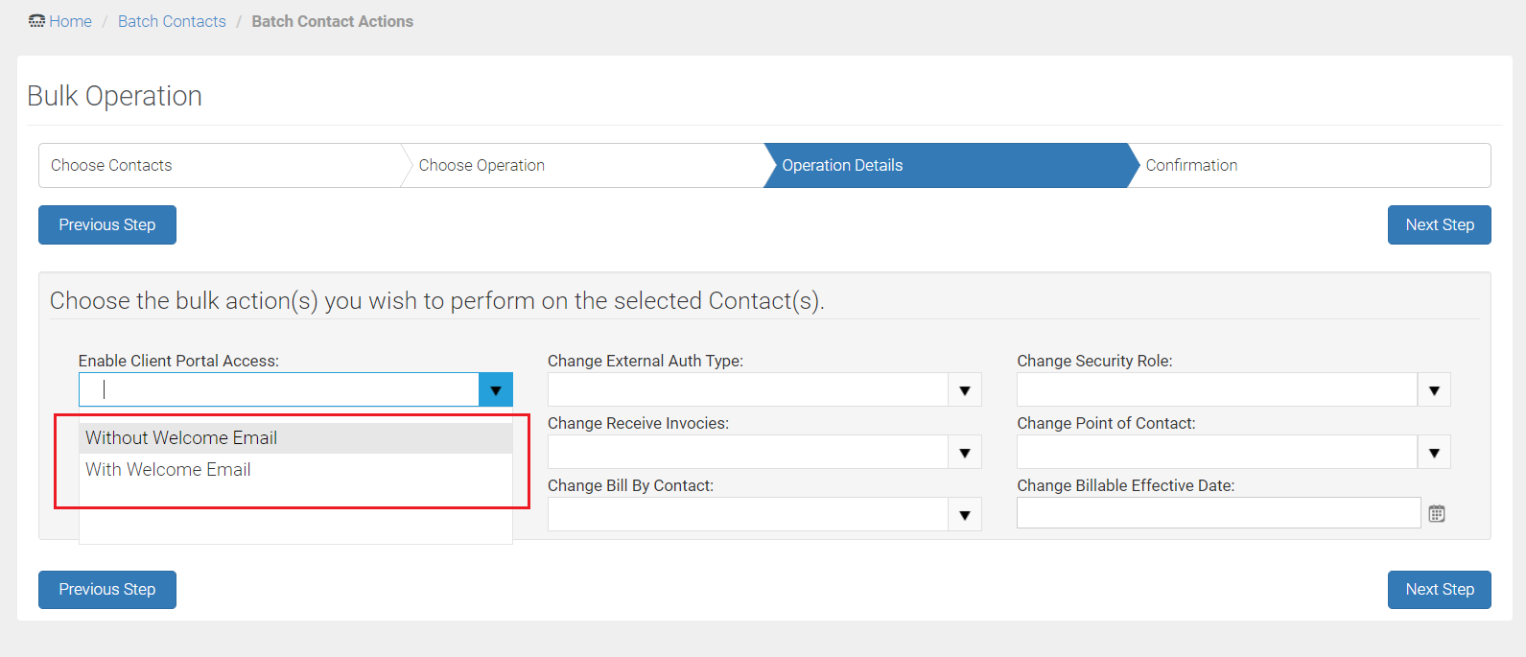Open the Billable Effective Date calendar icon
Viewport: 1526px width, 657px height.
coord(1436,514)
